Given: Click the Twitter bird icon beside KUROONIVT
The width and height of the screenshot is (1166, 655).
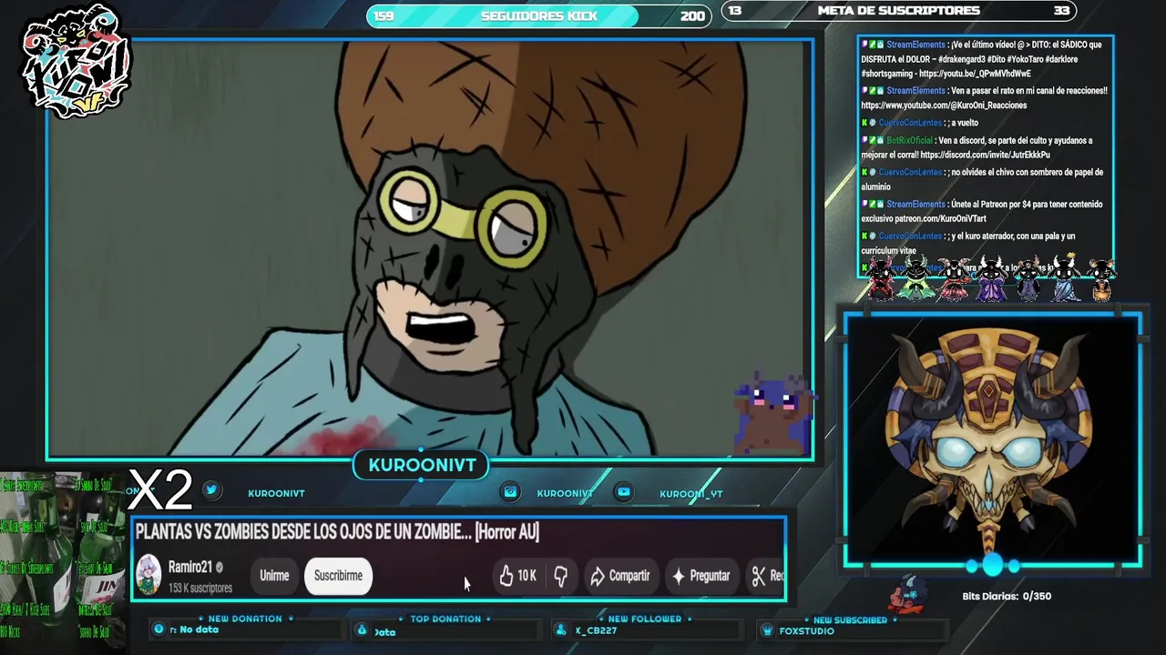Looking at the screenshot, I should (211, 489).
